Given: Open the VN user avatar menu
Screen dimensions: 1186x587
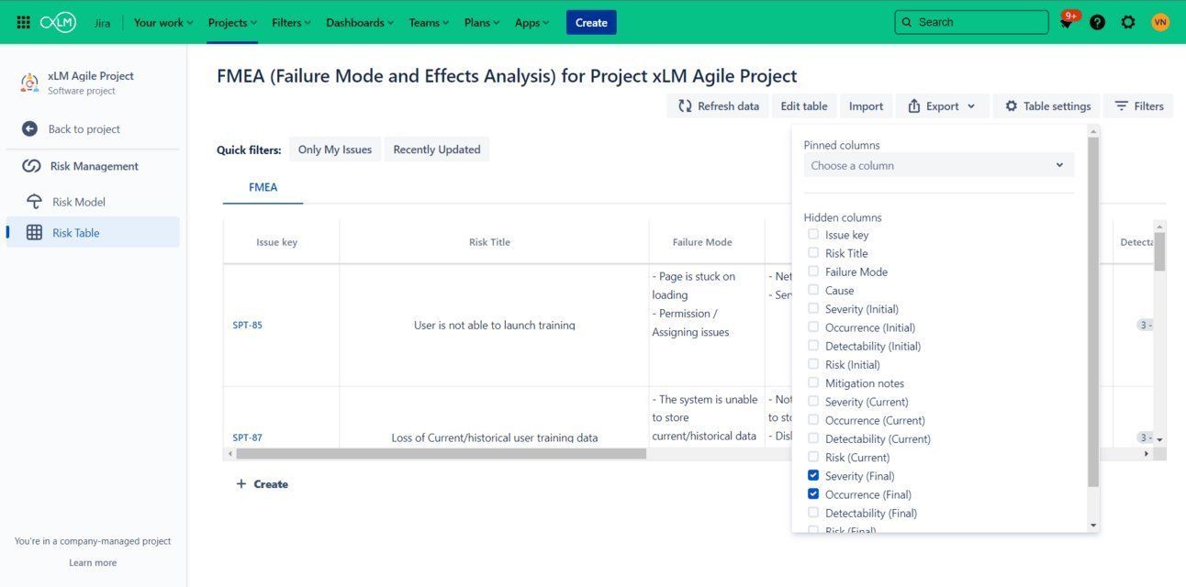Looking at the screenshot, I should (x=1160, y=22).
